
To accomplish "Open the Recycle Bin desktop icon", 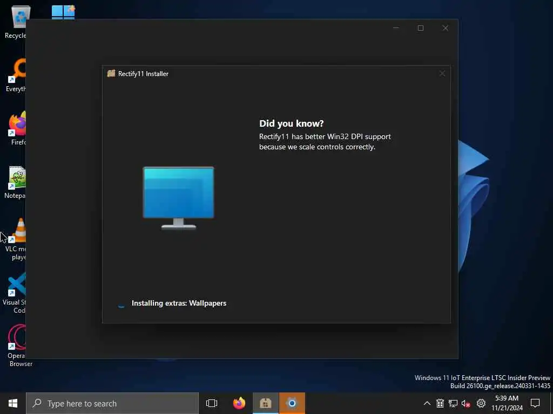I will point(16,22).
